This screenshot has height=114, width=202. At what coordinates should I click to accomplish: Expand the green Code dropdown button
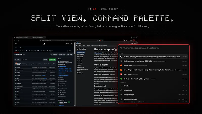click(52, 60)
